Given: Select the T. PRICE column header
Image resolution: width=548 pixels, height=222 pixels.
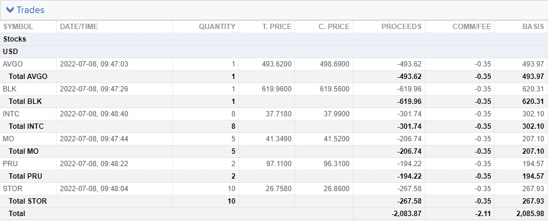Looking at the screenshot, I should click(x=277, y=27).
